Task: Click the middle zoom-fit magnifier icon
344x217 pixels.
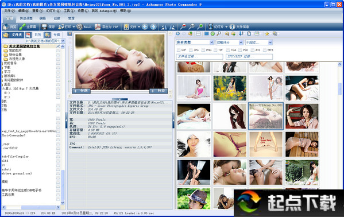Action: click(191, 27)
